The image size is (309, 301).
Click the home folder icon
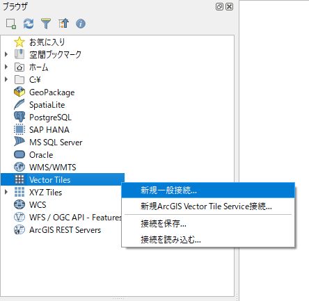click(19, 67)
